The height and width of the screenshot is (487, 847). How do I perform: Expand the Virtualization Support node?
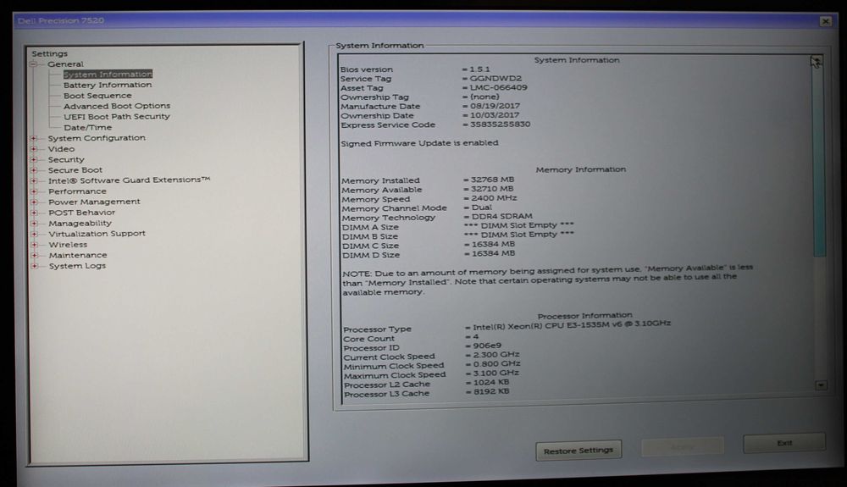coord(34,235)
